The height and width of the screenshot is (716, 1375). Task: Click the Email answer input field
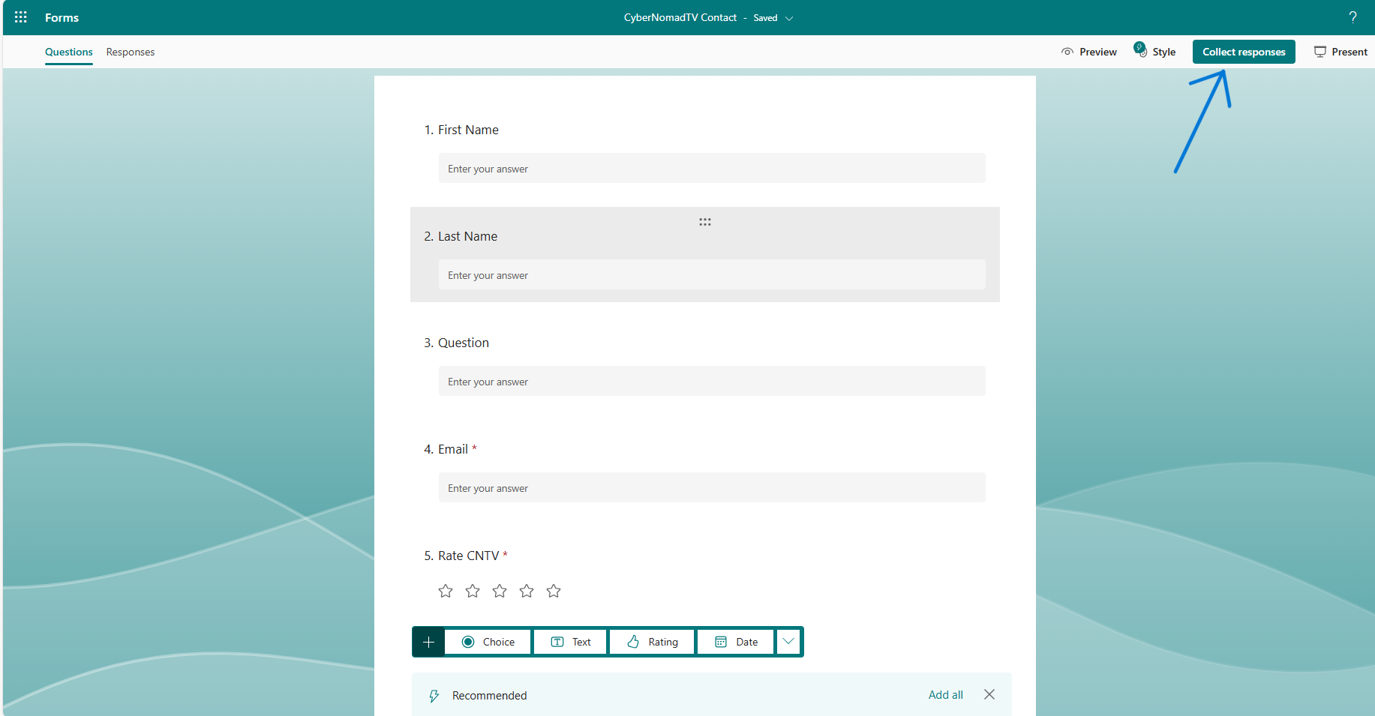711,487
